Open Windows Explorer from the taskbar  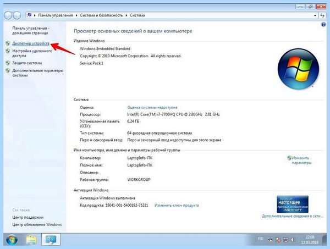(31, 240)
